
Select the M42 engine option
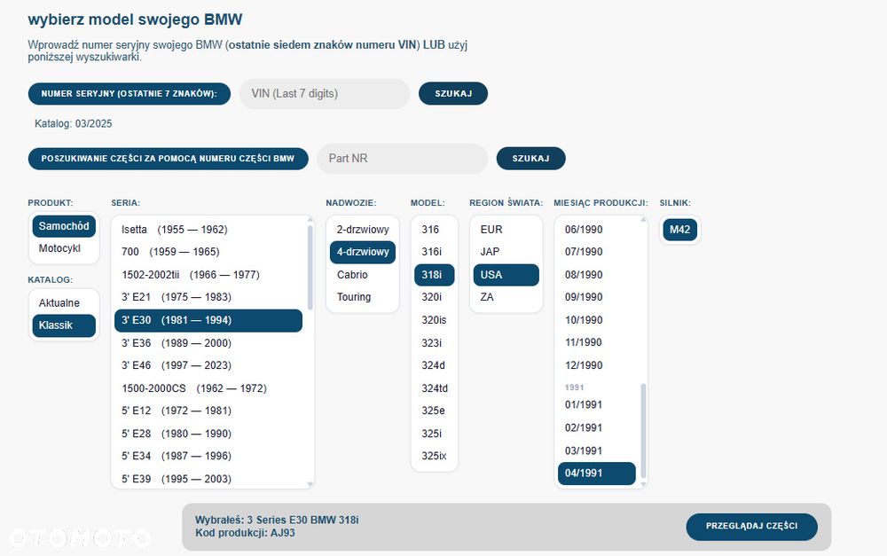[x=679, y=230]
